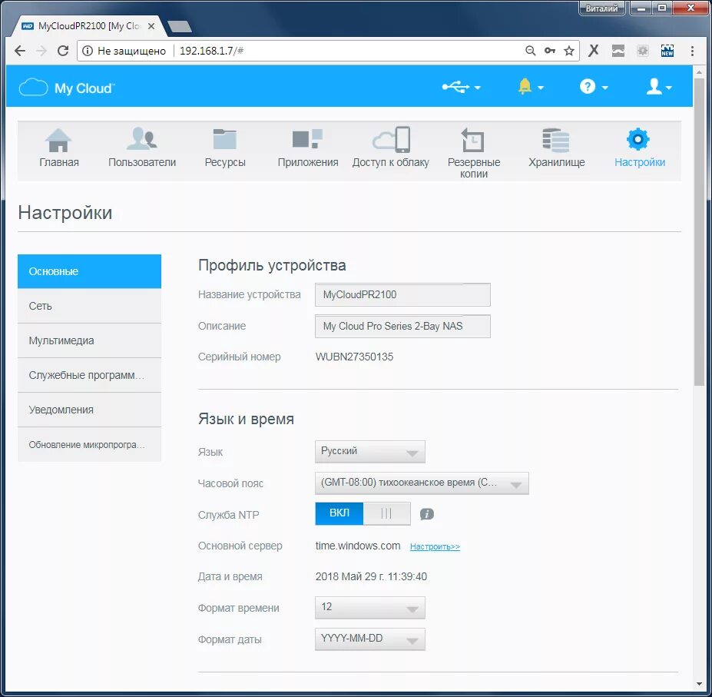Open the Settings (Настройки) gear section
Screen dimensions: 712x697
pyautogui.click(x=639, y=148)
